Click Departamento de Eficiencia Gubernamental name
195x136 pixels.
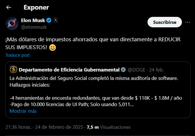coord(69,70)
